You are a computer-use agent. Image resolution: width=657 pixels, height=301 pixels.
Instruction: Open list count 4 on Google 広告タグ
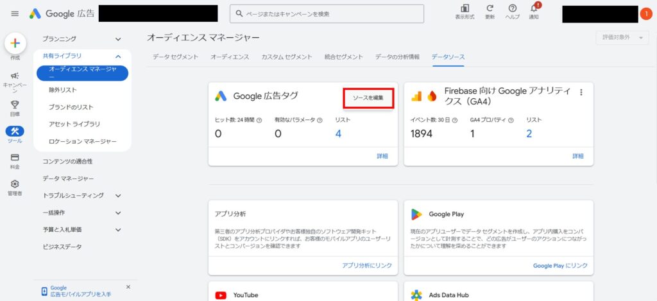(338, 133)
